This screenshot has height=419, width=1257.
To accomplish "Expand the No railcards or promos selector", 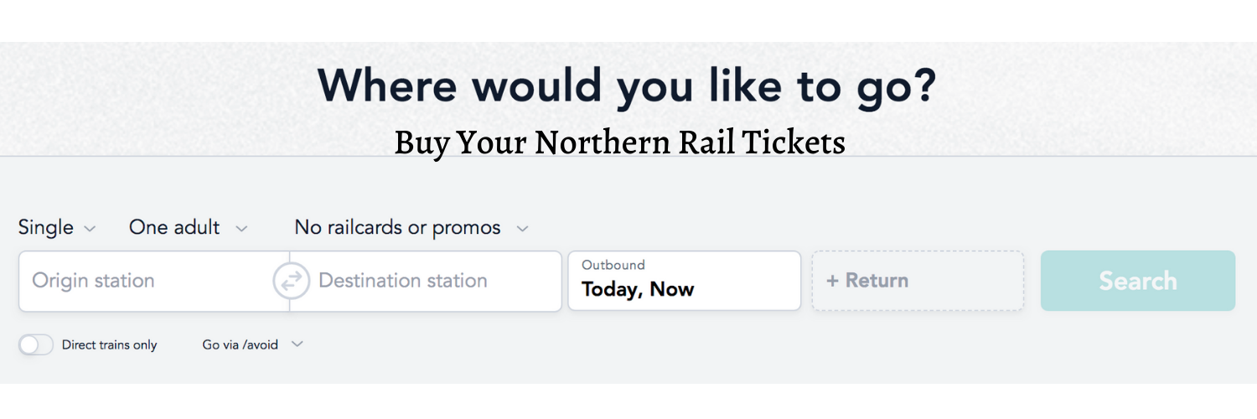I will (x=411, y=227).
